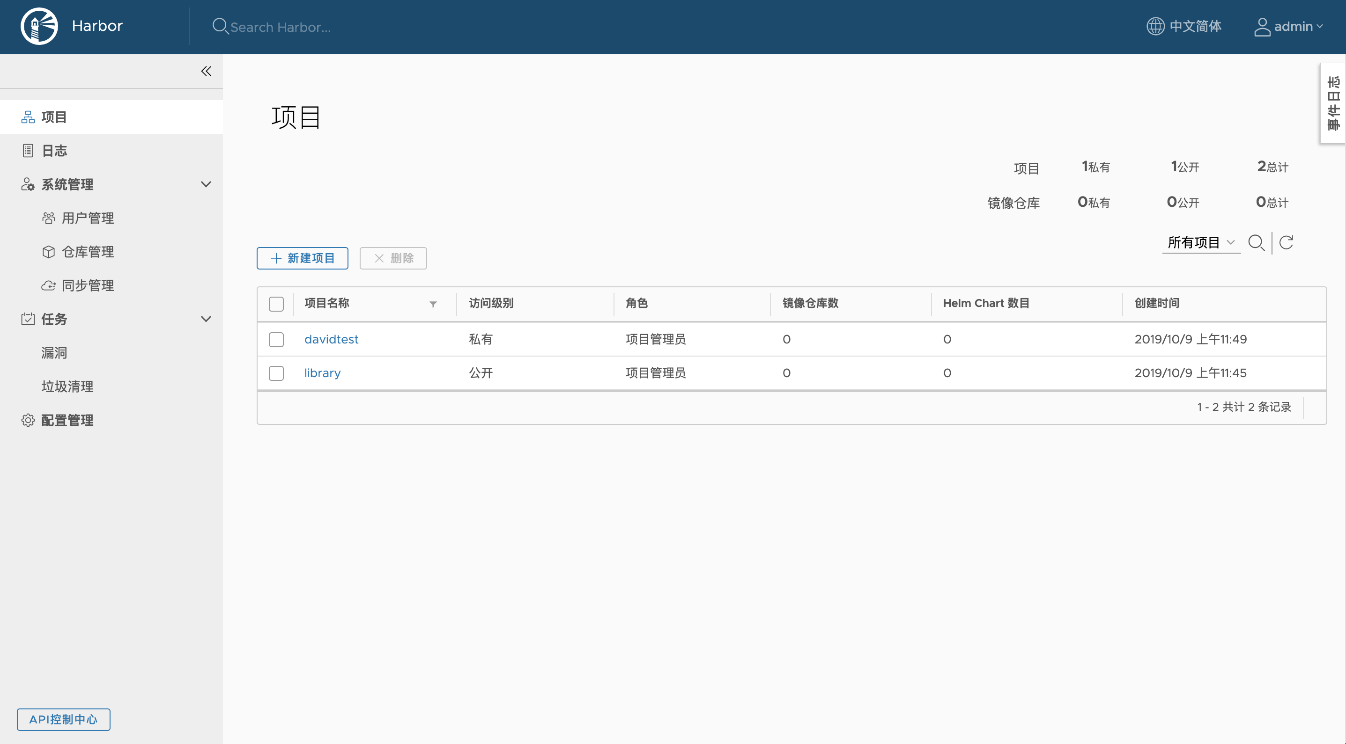Refresh the project list
1346x744 pixels.
(1286, 243)
